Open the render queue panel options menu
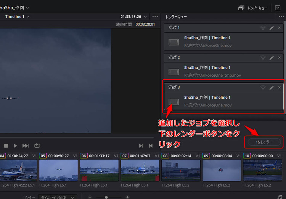Image resolution: width=286 pixels, height=199 pixels. (x=281, y=17)
